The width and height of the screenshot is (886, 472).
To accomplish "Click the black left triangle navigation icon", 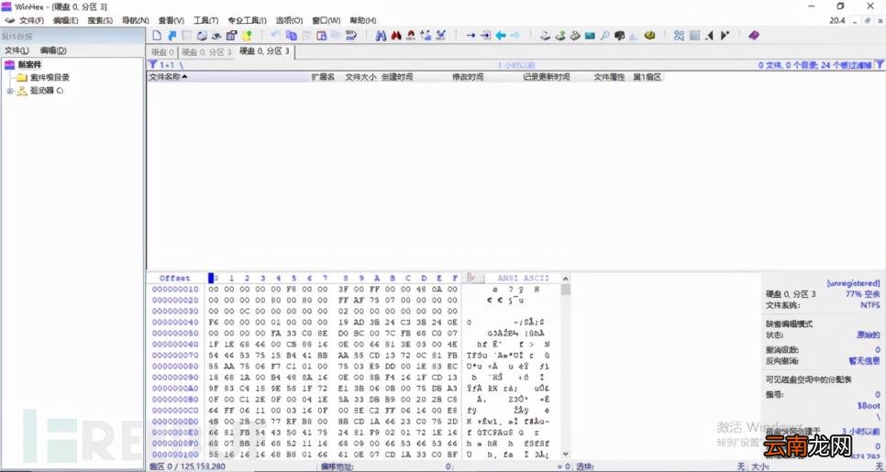I will pyautogui.click(x=710, y=36).
